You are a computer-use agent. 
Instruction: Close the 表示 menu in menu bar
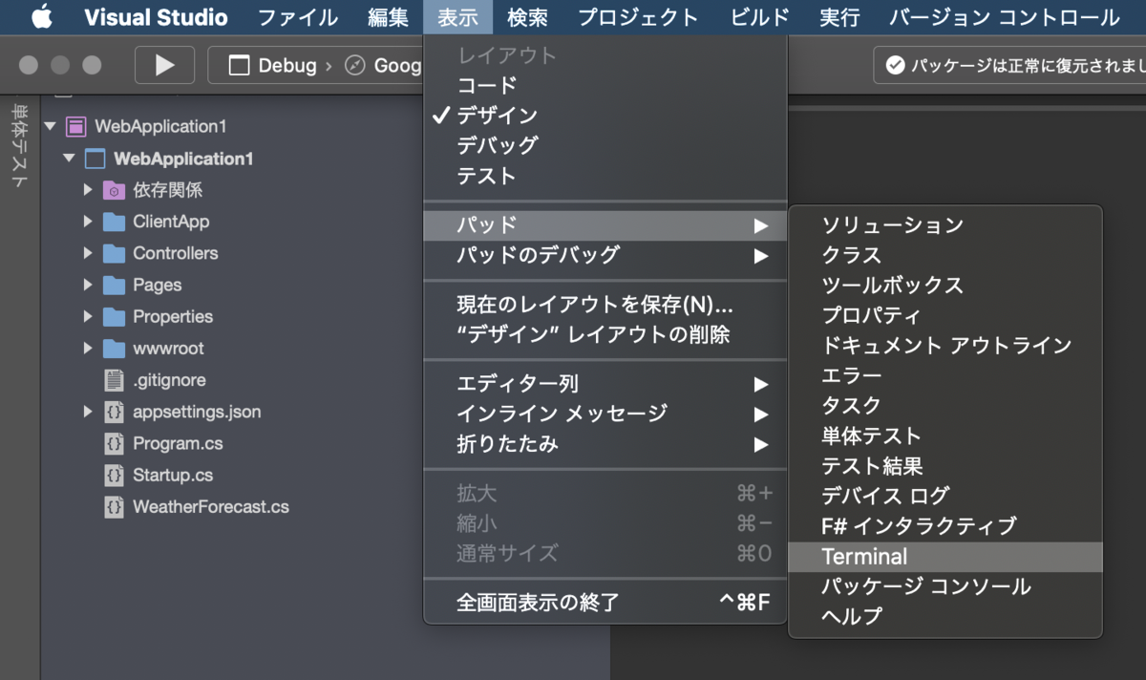pos(457,17)
